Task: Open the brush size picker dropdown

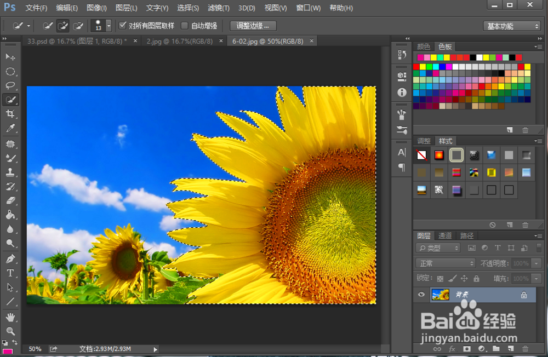Action: point(109,26)
